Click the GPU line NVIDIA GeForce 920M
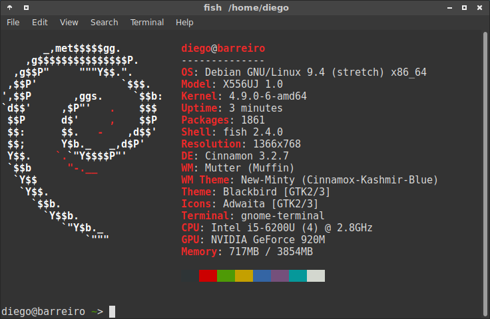The height and width of the screenshot is (319, 490). [253, 239]
